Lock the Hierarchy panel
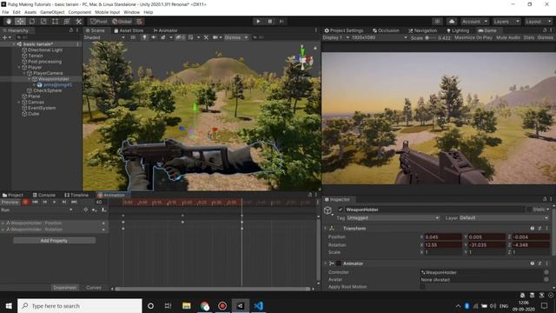556x313 pixels. 71,30
